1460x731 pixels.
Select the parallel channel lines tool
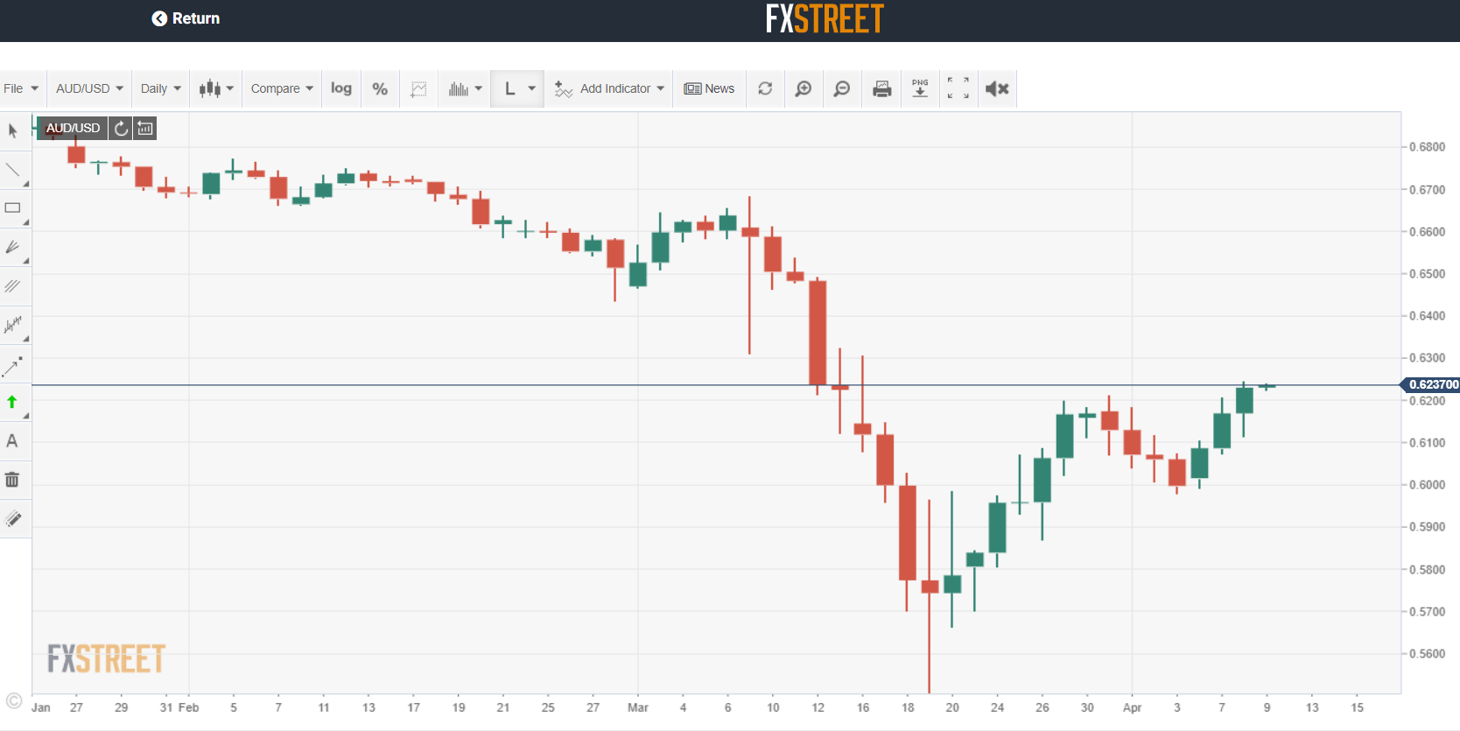[12, 286]
